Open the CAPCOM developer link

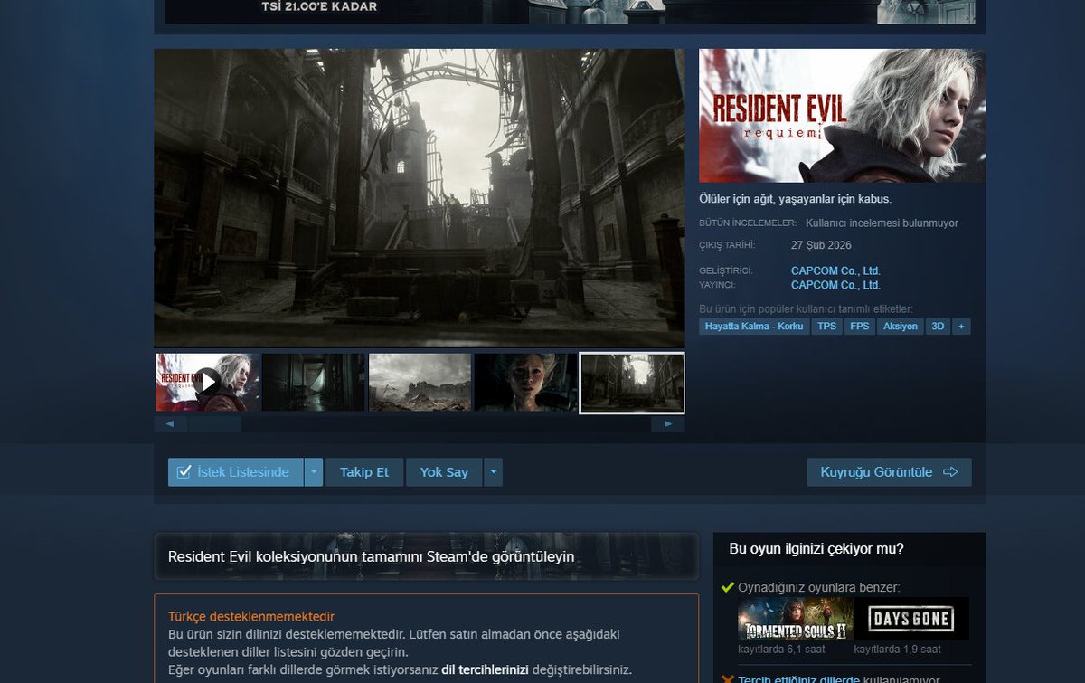(835, 270)
